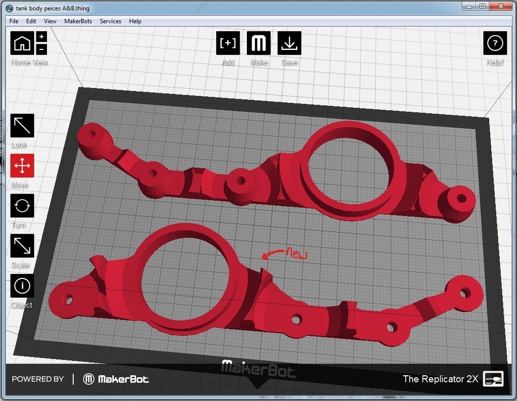The height and width of the screenshot is (401, 517).
Task: Open the Object info panel
Action: (x=22, y=286)
